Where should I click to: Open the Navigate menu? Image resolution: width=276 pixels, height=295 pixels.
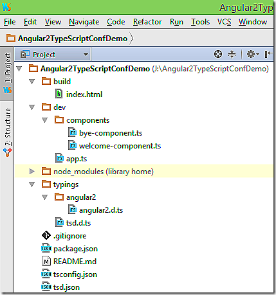click(x=84, y=22)
